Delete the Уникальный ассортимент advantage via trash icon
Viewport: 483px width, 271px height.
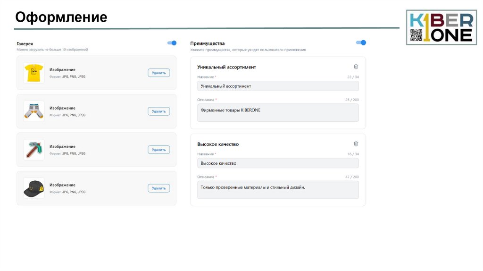[356, 67]
